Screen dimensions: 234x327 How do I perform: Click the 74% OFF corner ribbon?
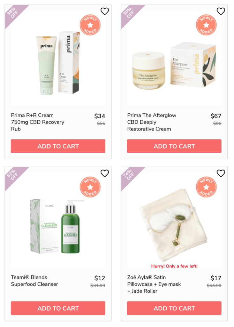[x=129, y=175]
